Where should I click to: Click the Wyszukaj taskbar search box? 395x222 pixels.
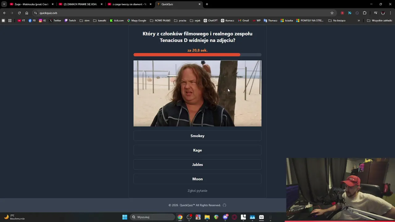(x=152, y=217)
